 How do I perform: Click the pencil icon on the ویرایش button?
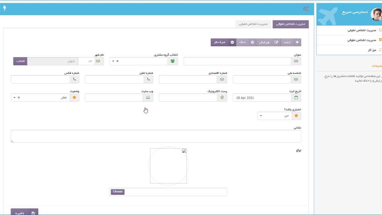[276, 42]
